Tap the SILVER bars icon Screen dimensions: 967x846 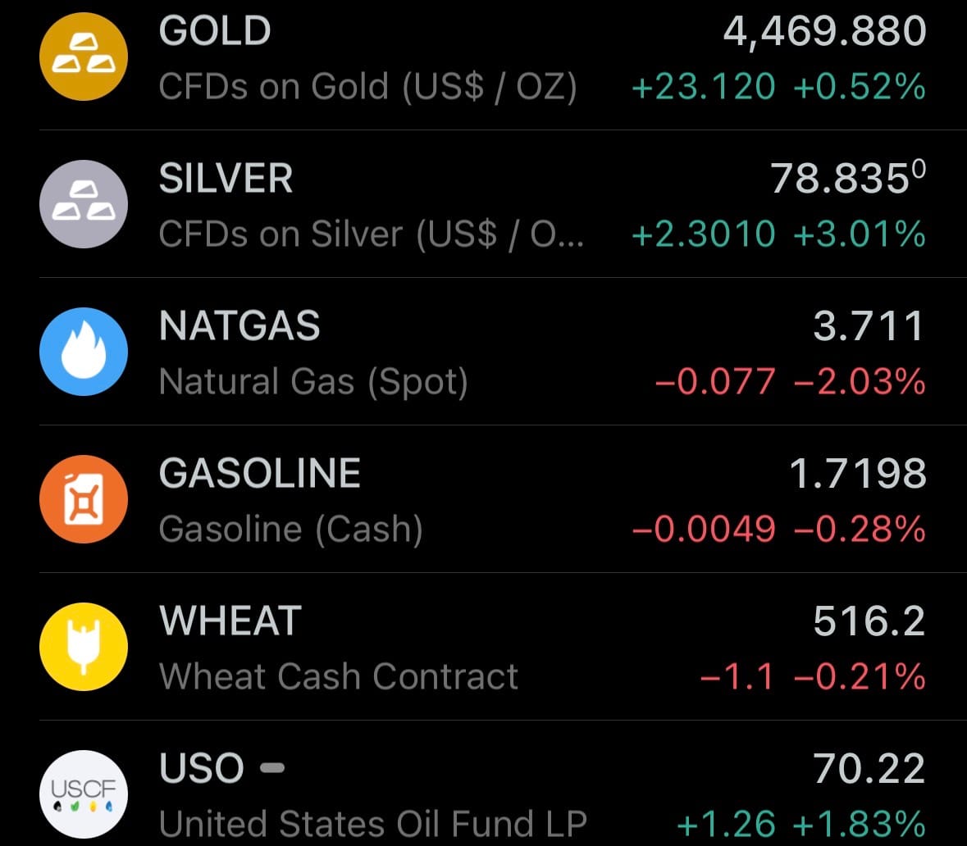(84, 204)
